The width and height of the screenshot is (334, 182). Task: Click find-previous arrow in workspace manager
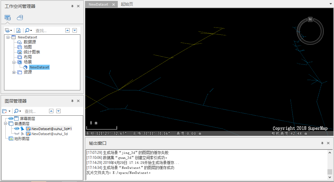click(67, 30)
